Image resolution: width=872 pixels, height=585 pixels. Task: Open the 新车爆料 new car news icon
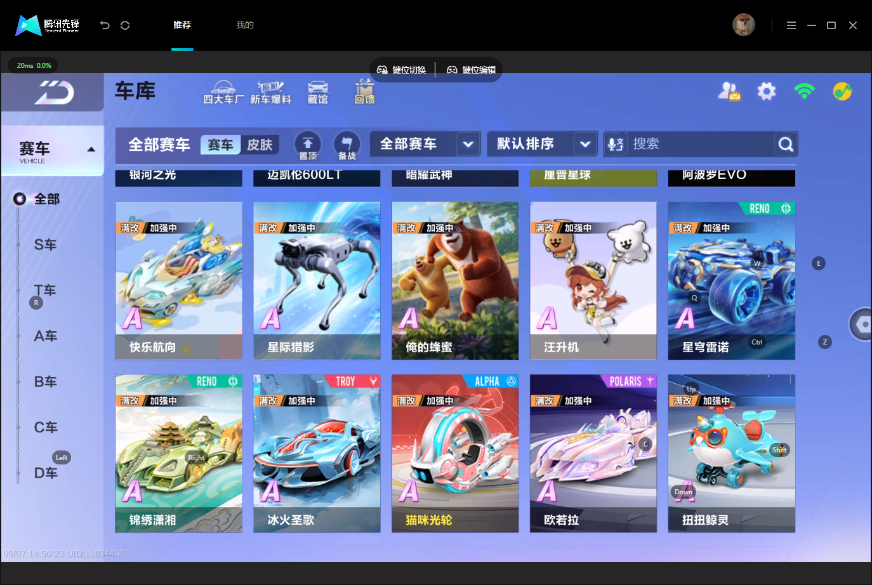pyautogui.click(x=270, y=92)
